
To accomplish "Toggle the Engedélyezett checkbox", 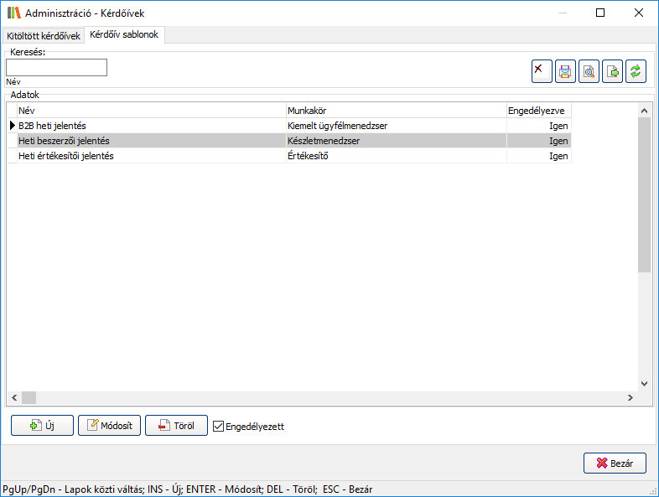I will [220, 427].
